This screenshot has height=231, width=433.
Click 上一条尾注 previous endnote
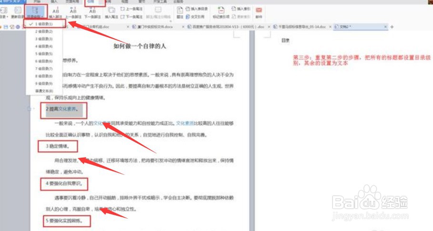[132, 9]
